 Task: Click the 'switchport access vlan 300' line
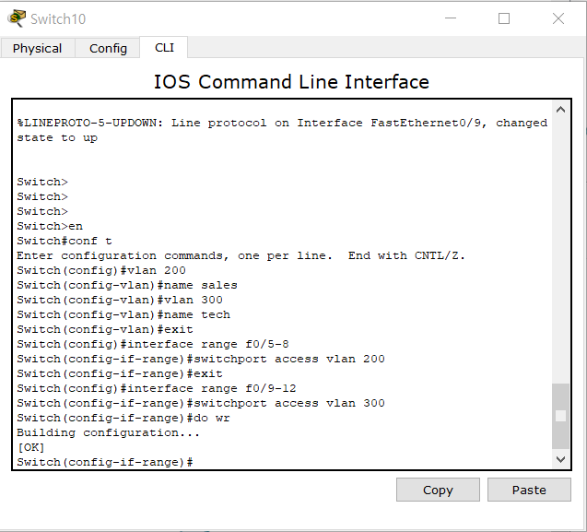pyautogui.click(x=201, y=403)
